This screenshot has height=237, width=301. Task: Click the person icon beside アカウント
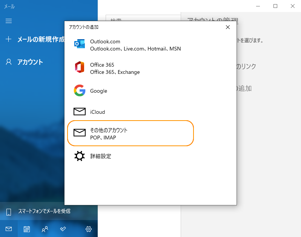(9, 62)
